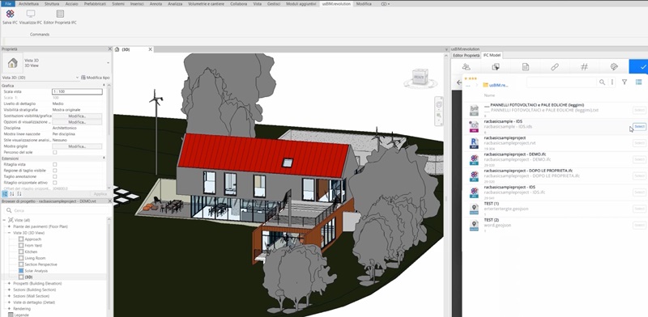Click the hashtag icon in usBIM toolbar
Viewport: 648px width, 317px height.
(584, 67)
